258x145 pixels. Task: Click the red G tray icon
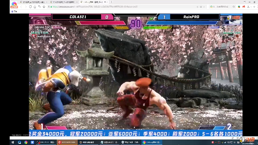213,142
